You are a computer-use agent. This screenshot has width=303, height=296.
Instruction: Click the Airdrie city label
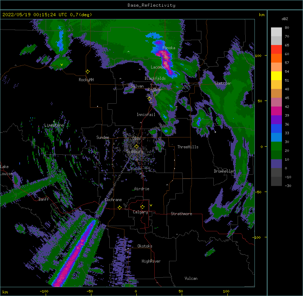click(142, 189)
